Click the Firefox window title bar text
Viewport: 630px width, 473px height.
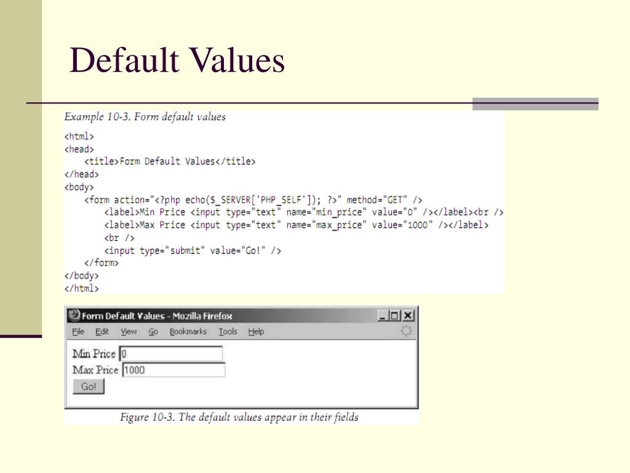point(157,316)
